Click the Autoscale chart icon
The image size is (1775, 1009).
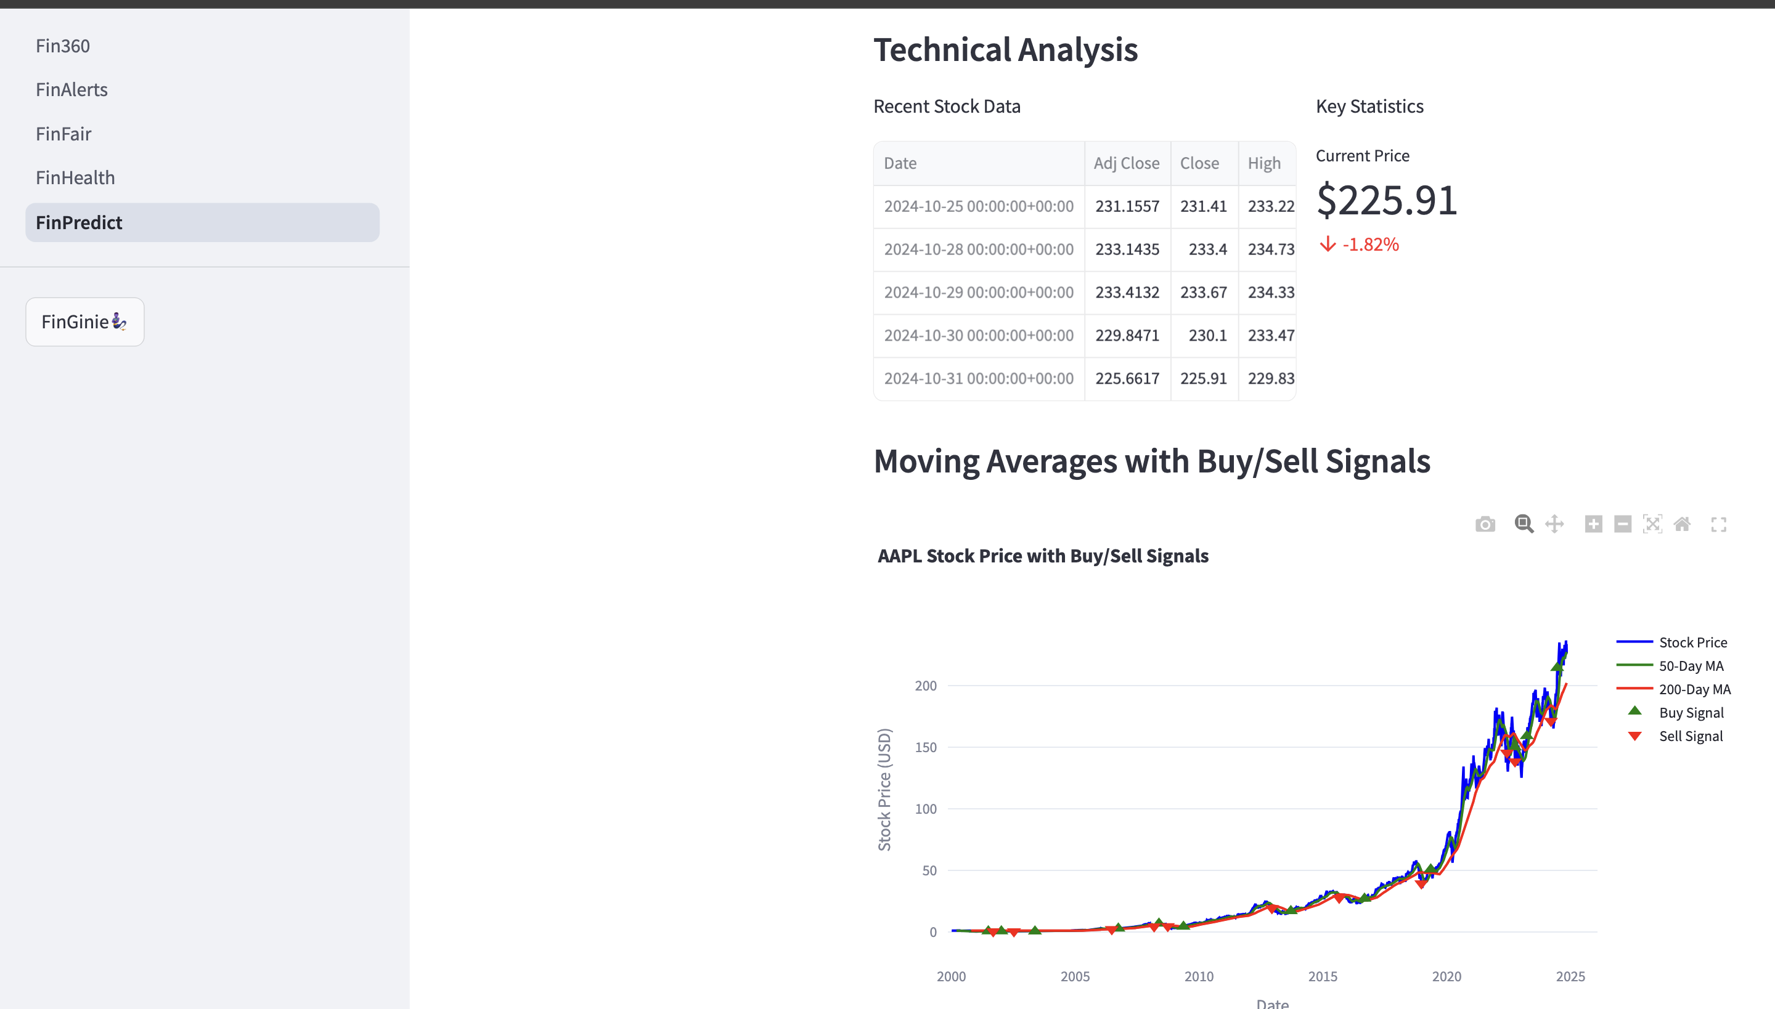[1652, 524]
